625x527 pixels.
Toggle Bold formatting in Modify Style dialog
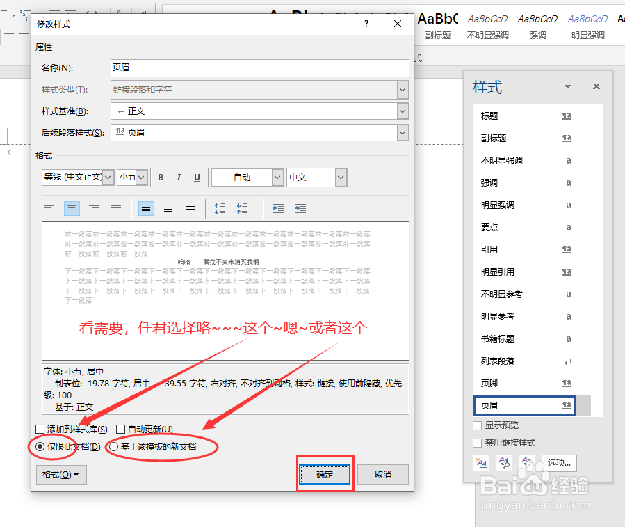161,178
